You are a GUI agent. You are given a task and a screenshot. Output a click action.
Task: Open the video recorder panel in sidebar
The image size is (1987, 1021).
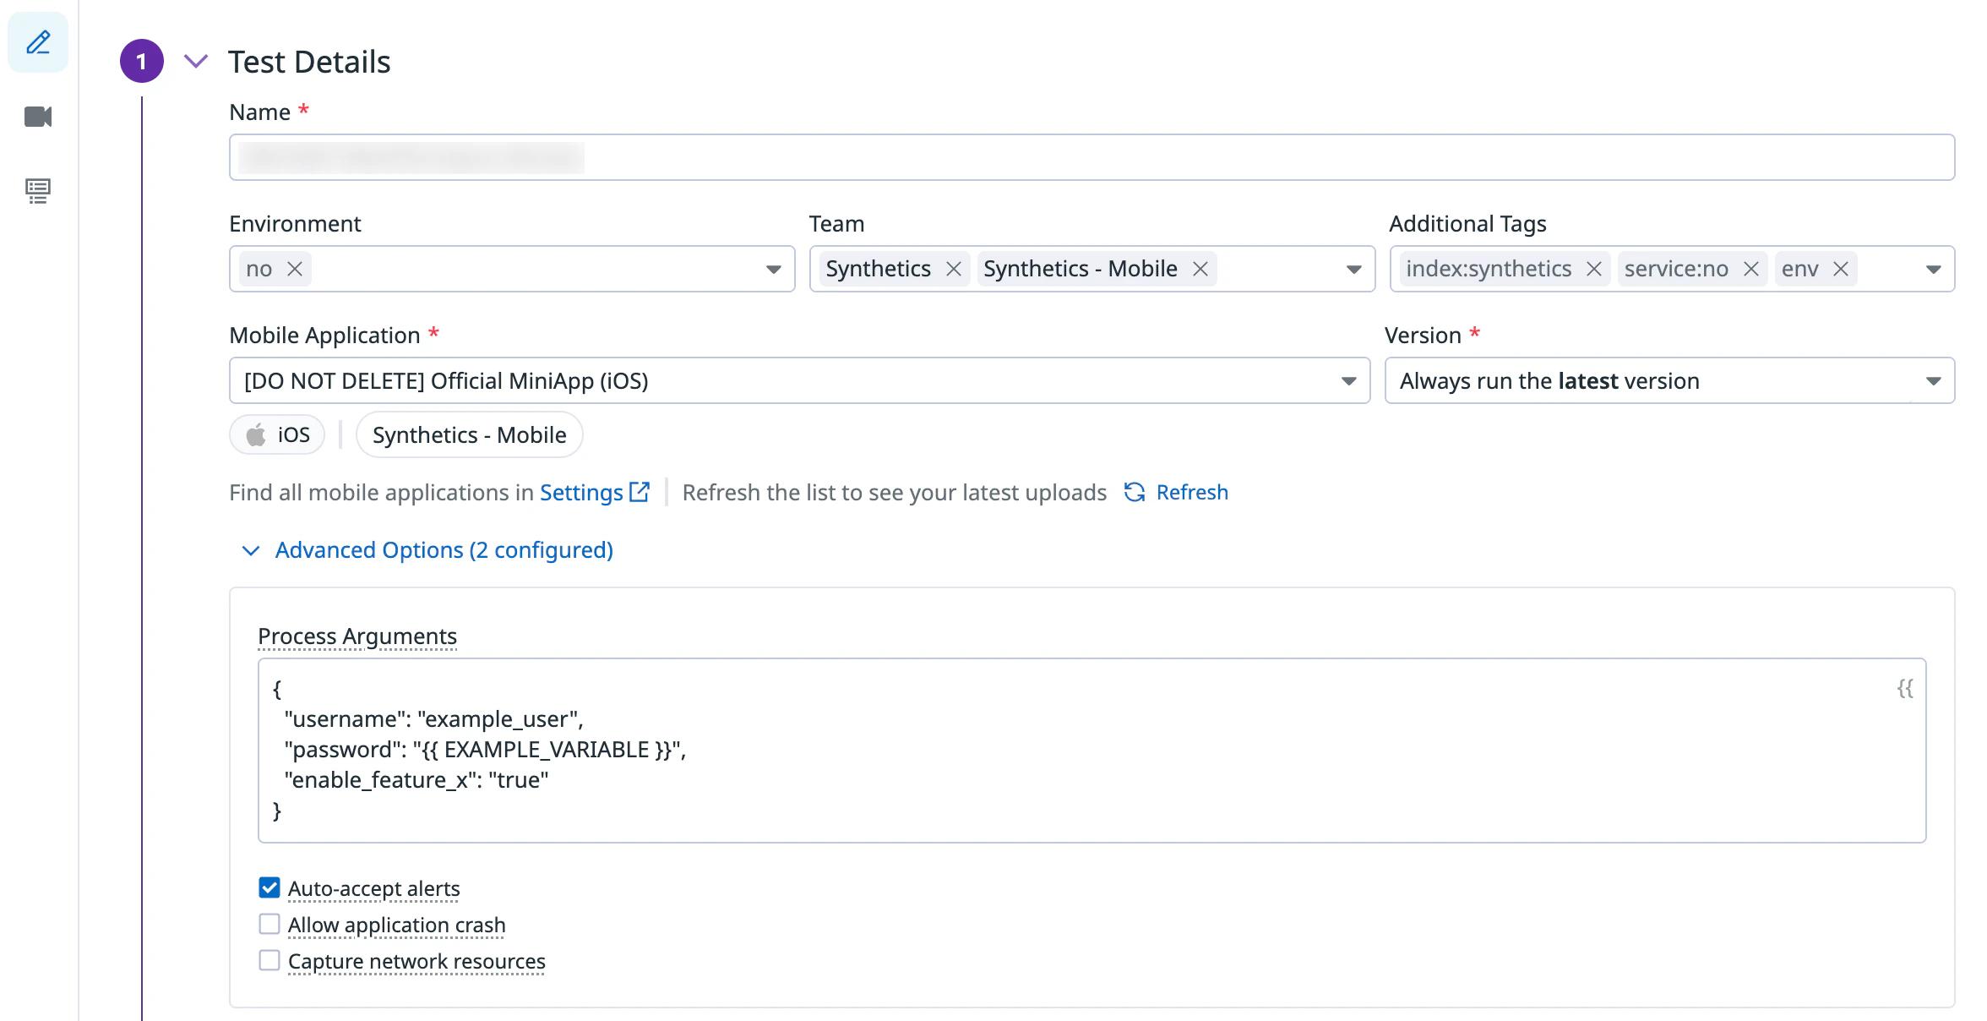point(37,117)
